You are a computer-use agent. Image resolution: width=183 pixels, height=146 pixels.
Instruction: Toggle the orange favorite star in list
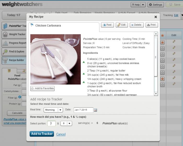(162, 42)
